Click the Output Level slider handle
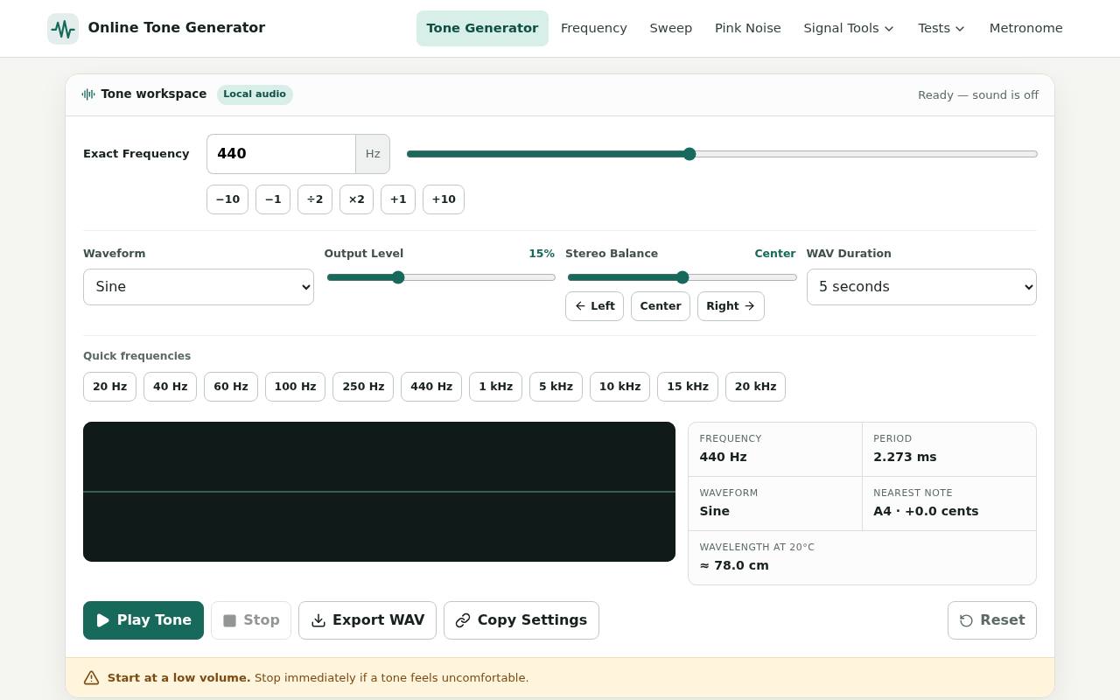The width and height of the screenshot is (1120, 700). click(x=398, y=277)
